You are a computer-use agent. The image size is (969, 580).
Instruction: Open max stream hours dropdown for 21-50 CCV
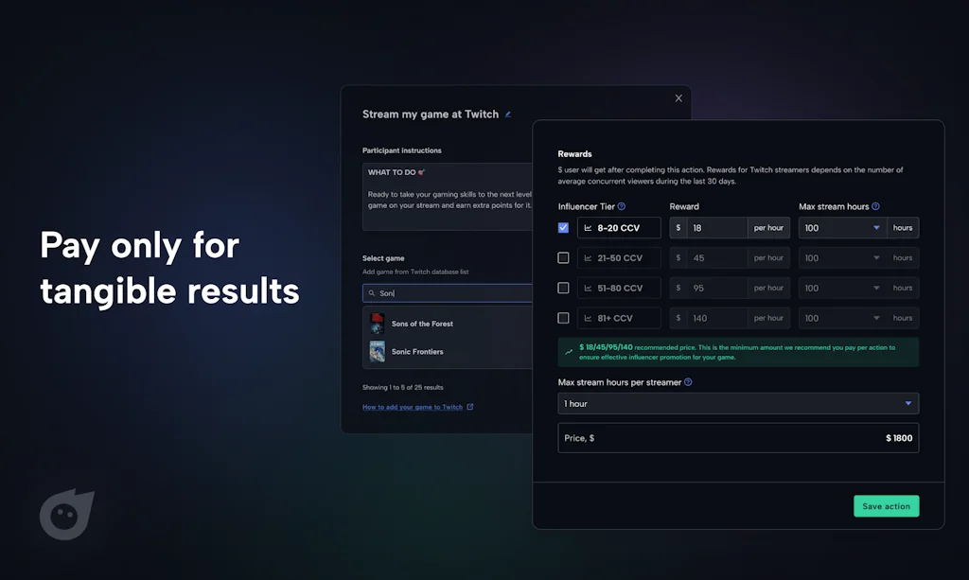(x=843, y=258)
